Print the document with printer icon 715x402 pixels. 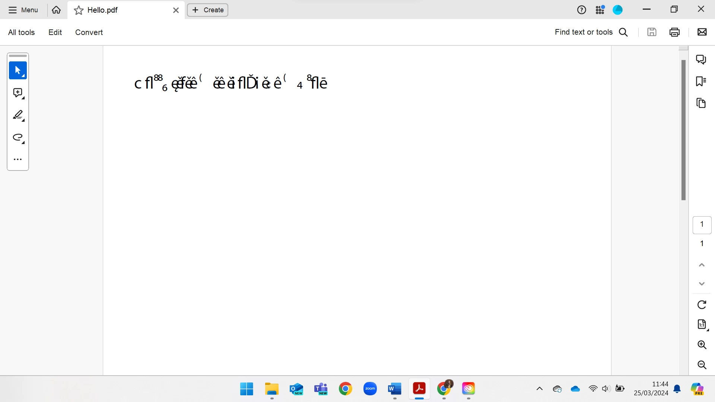[674, 32]
